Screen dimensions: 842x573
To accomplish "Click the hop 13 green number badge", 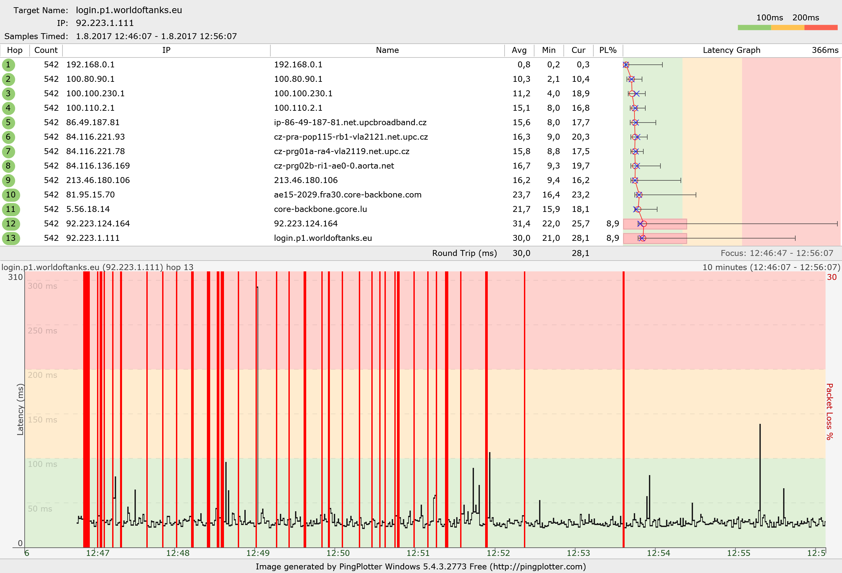I will point(11,239).
